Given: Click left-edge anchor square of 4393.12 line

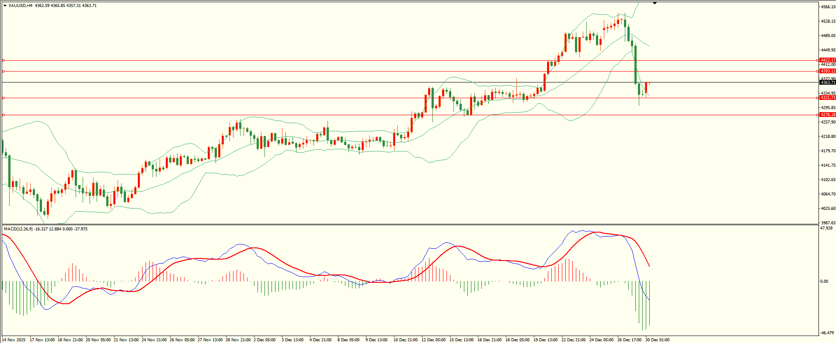Looking at the screenshot, I should click(x=3, y=71).
